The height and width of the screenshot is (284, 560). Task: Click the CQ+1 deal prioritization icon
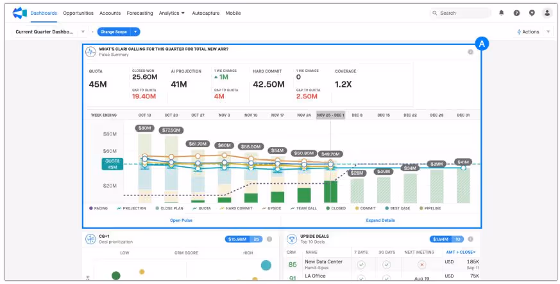90,239
